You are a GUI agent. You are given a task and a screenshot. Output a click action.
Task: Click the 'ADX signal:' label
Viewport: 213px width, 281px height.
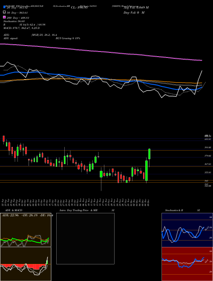pyautogui.click(x=11, y=38)
